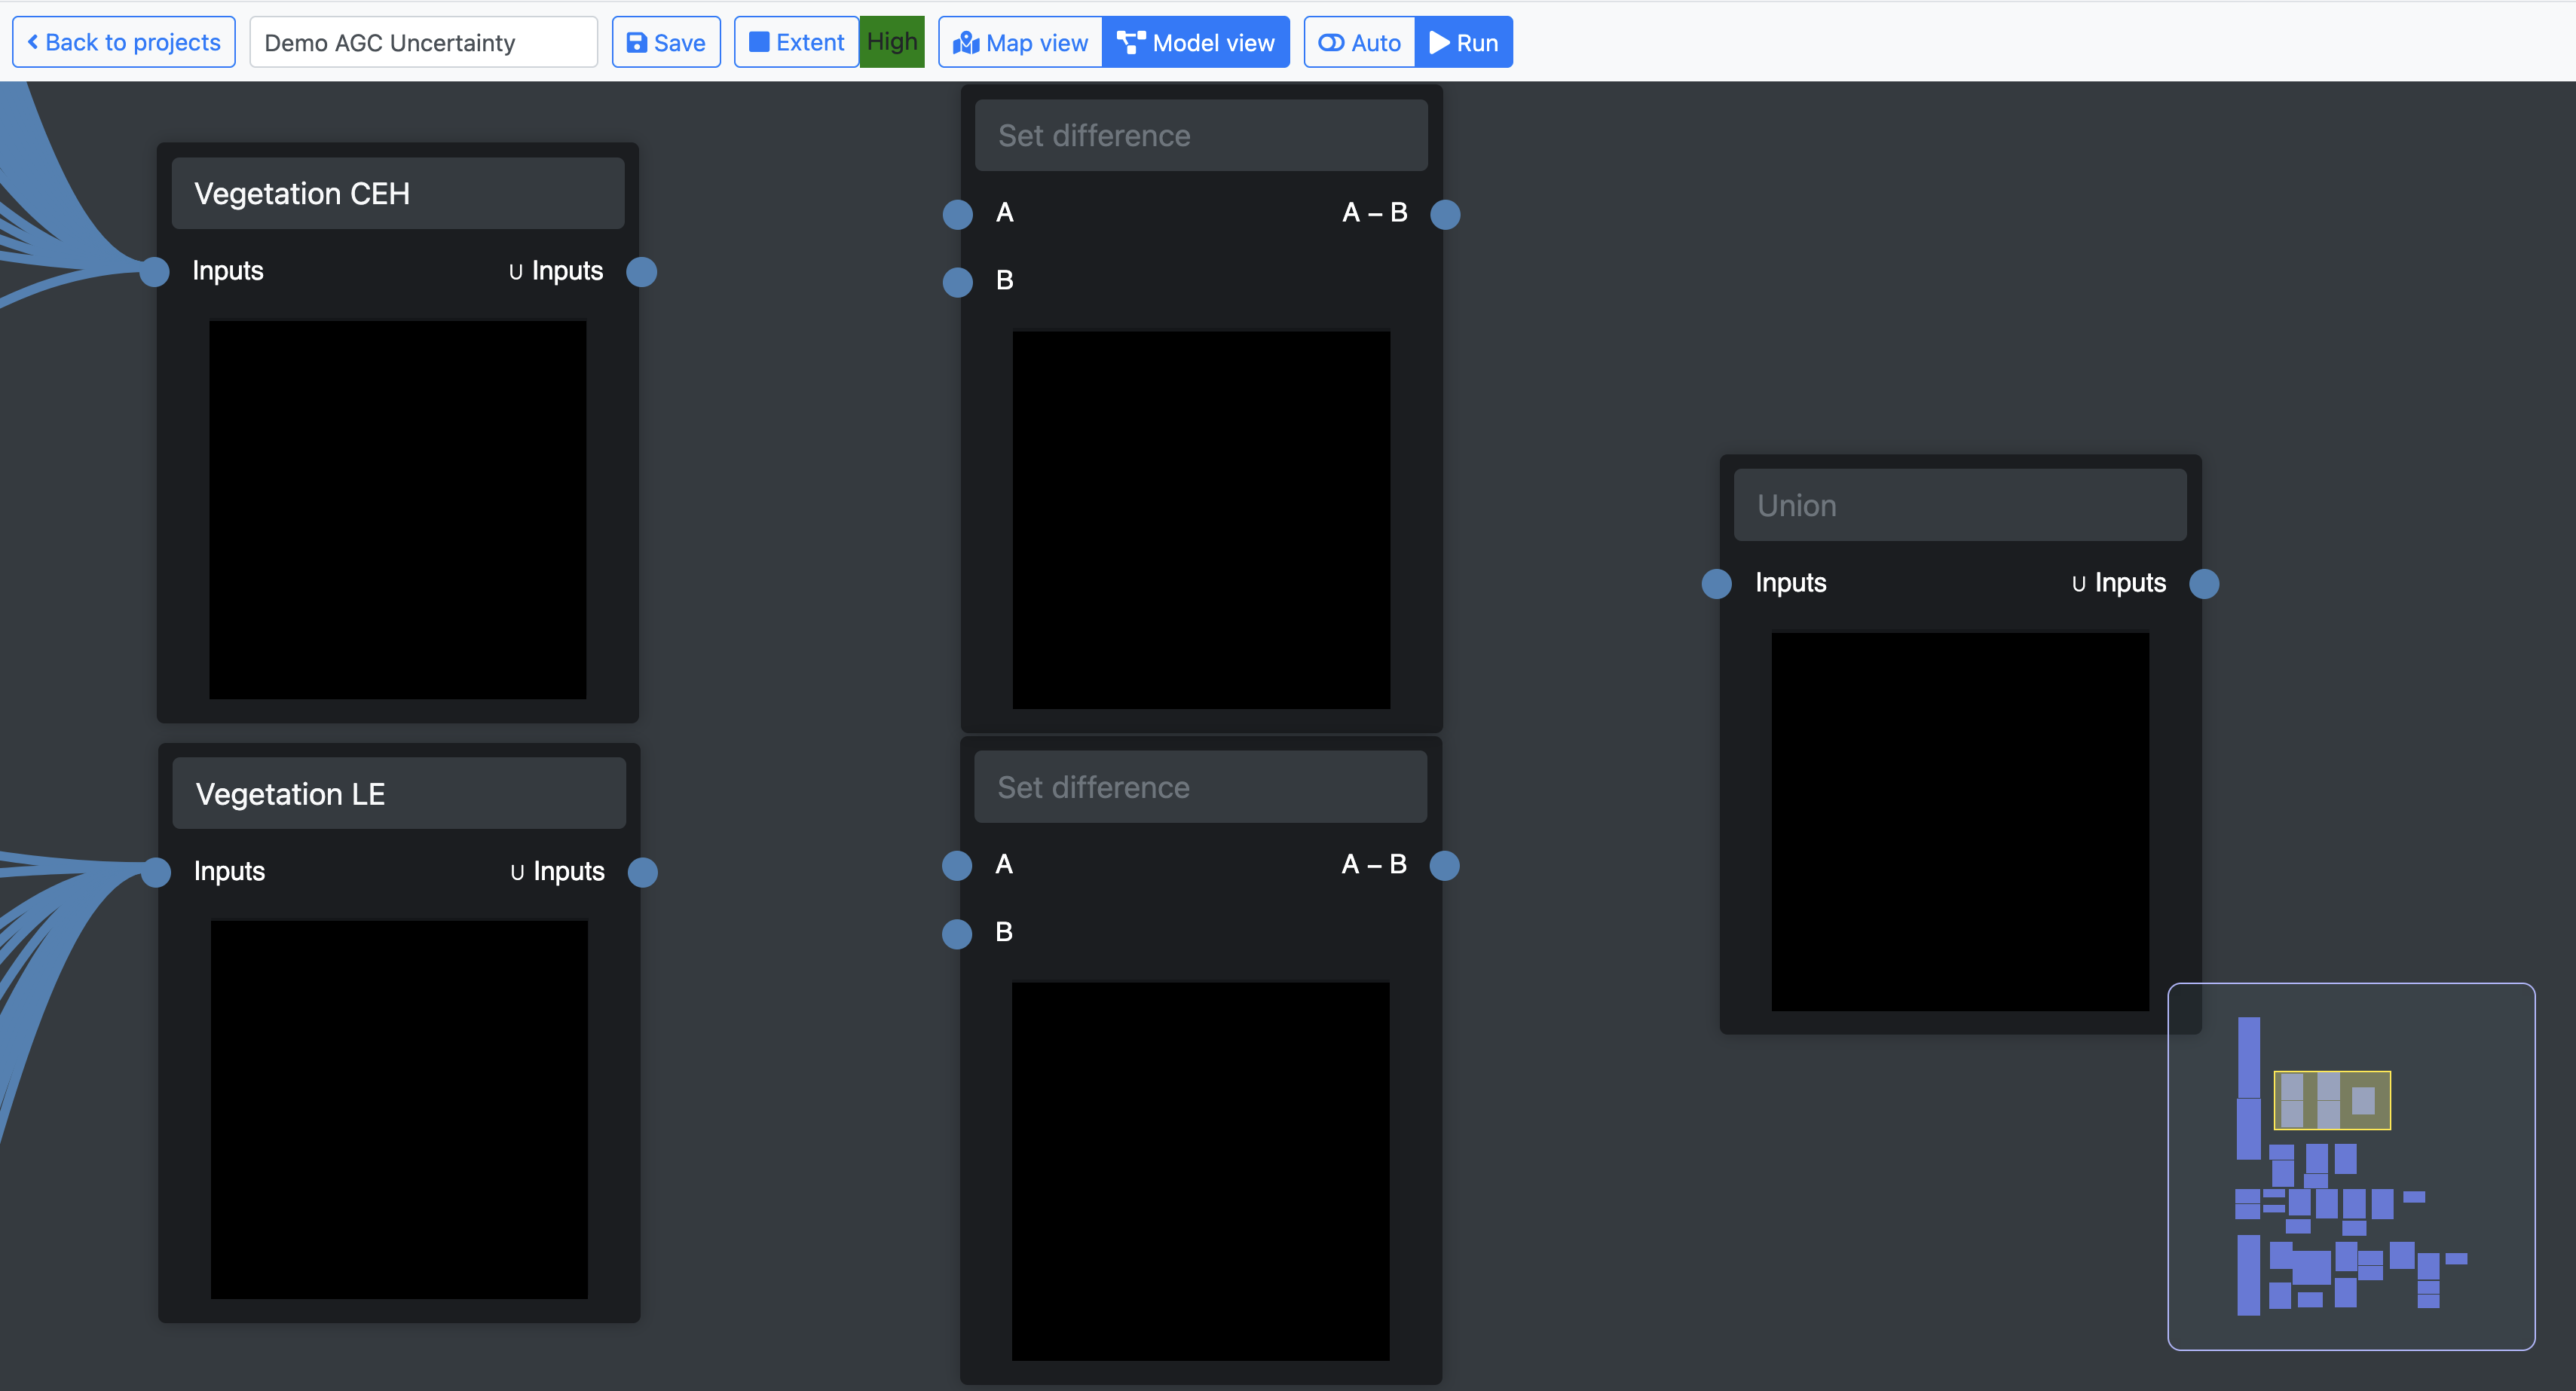Switch to Model view

[x=1196, y=43]
